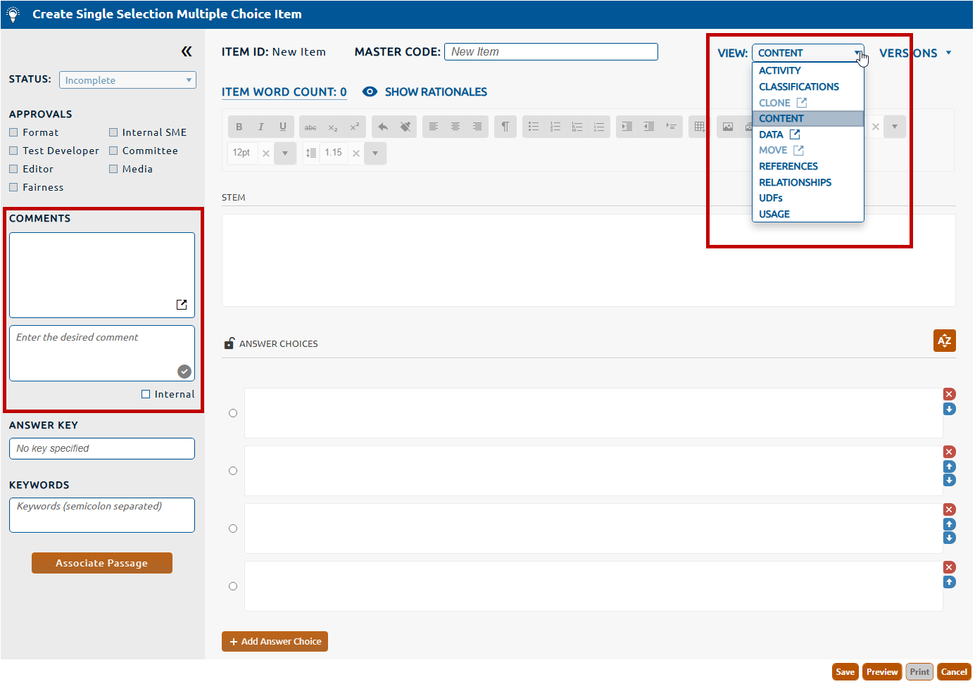
Task: Insert a bulleted list
Action: (534, 127)
